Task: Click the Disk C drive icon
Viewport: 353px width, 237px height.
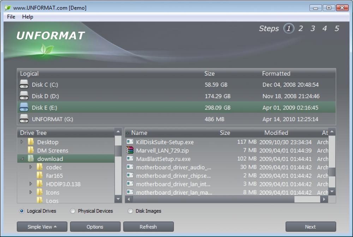Action: pos(24,84)
